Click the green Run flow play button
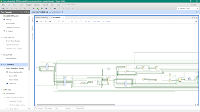 pos(38,9)
